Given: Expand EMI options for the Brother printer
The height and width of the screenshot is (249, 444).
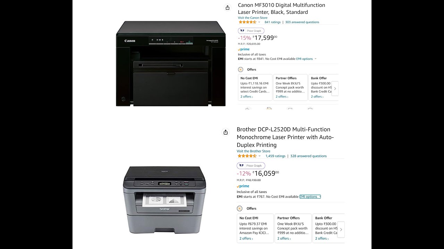Looking at the screenshot, I should click(310, 197).
